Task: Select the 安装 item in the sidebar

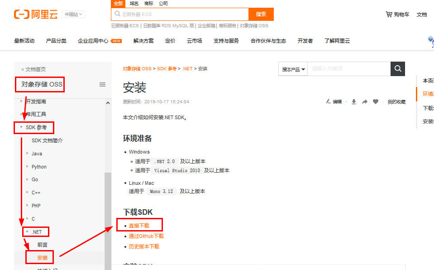Action: click(43, 258)
